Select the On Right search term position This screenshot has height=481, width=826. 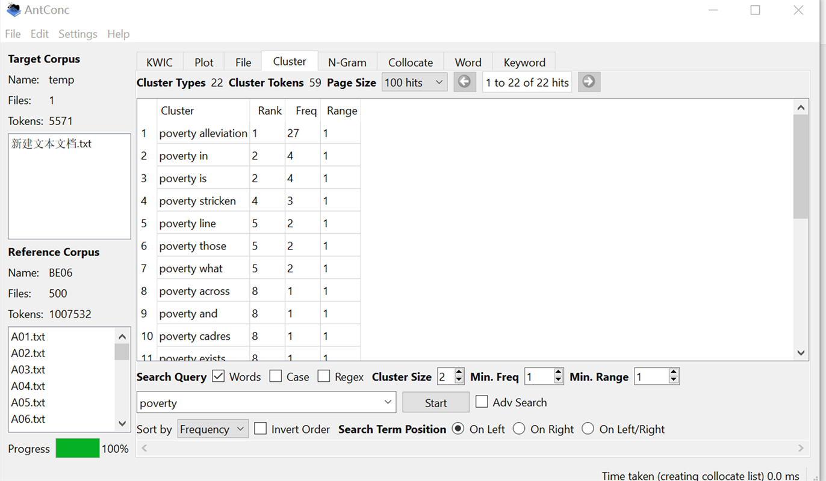[519, 429]
